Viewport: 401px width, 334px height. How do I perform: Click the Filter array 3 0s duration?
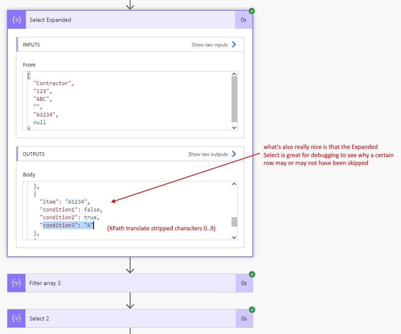tap(244, 283)
